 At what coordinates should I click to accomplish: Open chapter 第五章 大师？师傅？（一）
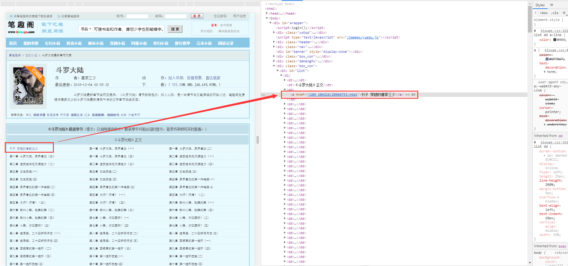(x=107, y=195)
